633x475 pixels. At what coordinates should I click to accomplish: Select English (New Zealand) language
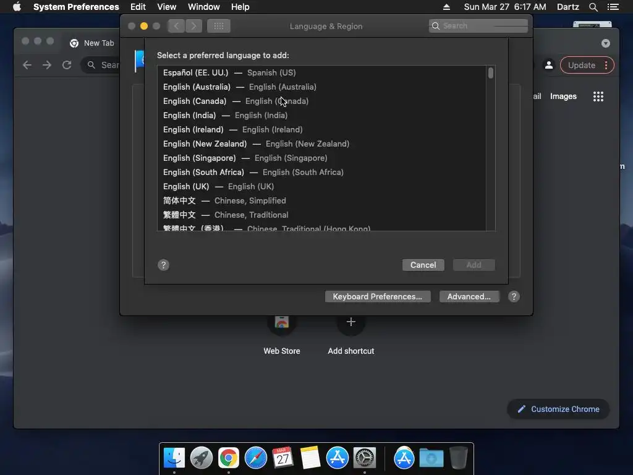tap(321, 143)
